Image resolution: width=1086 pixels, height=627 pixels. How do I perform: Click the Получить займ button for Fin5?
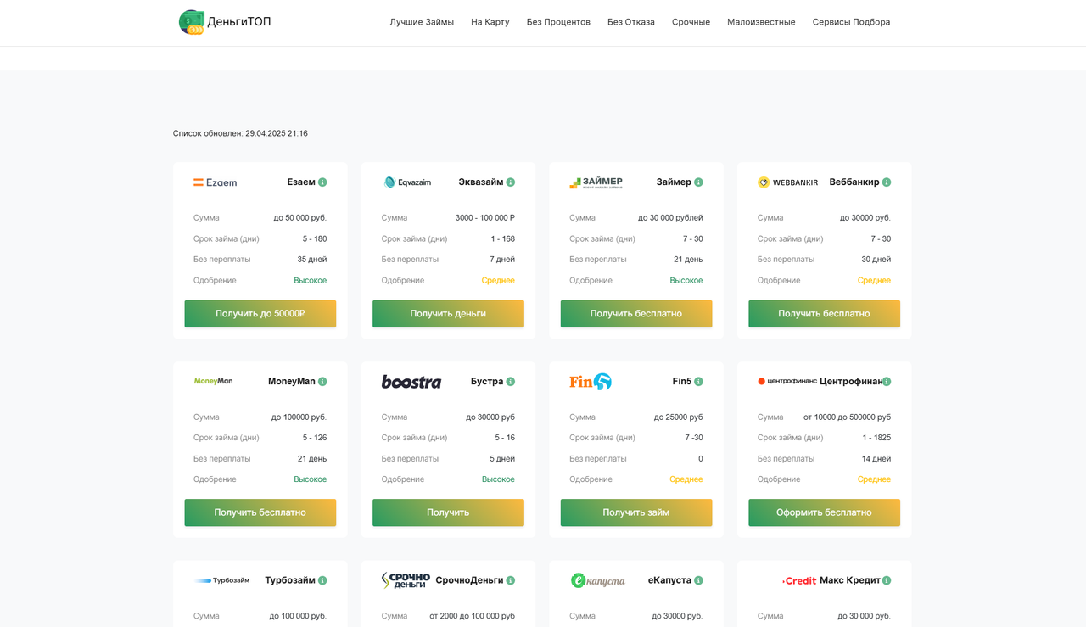[x=636, y=512]
